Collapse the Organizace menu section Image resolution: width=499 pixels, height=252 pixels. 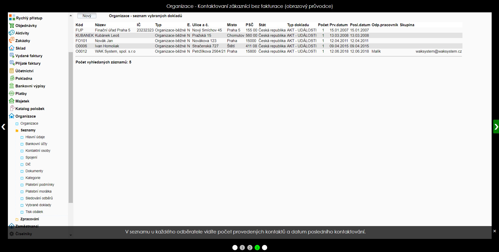pyautogui.click(x=25, y=116)
